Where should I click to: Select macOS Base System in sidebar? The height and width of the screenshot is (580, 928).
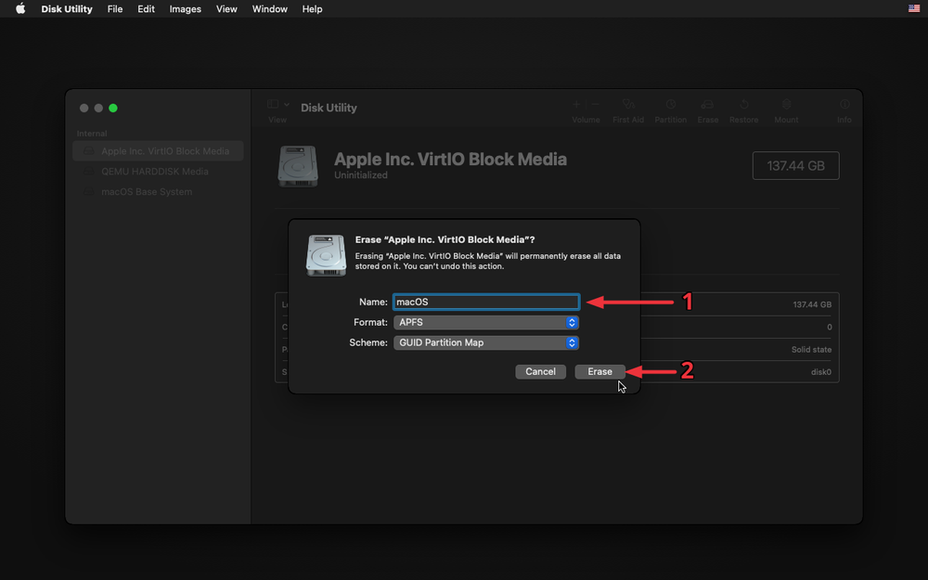pyautogui.click(x=147, y=192)
